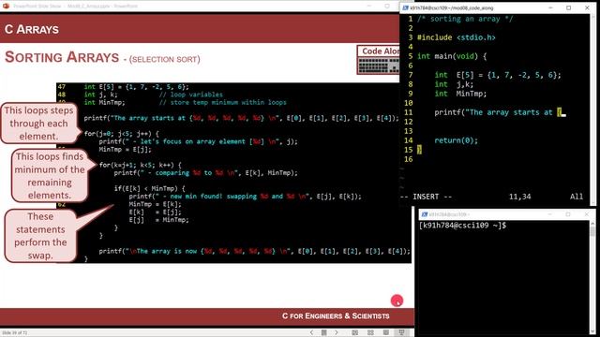Click 'int main(void) {' line in vim
Screen dimensions: 600x337
point(452,56)
